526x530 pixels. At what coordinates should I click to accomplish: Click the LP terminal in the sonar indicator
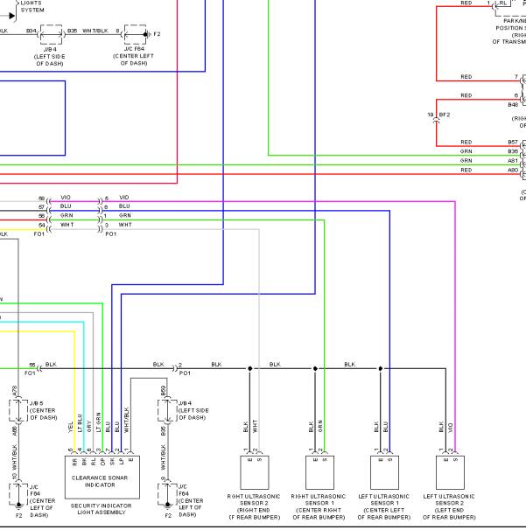(x=122, y=462)
